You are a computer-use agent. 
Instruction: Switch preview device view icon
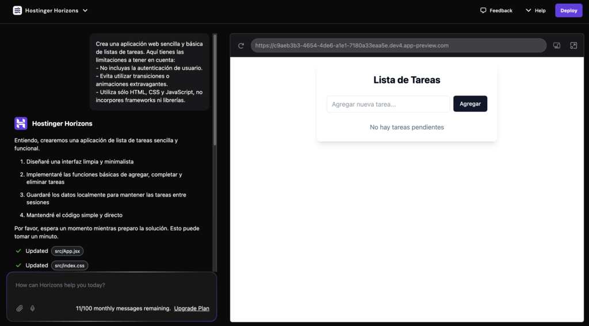pyautogui.click(x=556, y=46)
